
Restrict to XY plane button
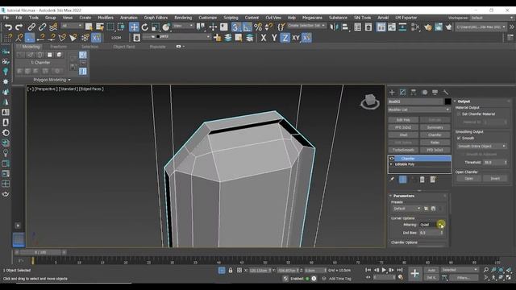(296, 38)
